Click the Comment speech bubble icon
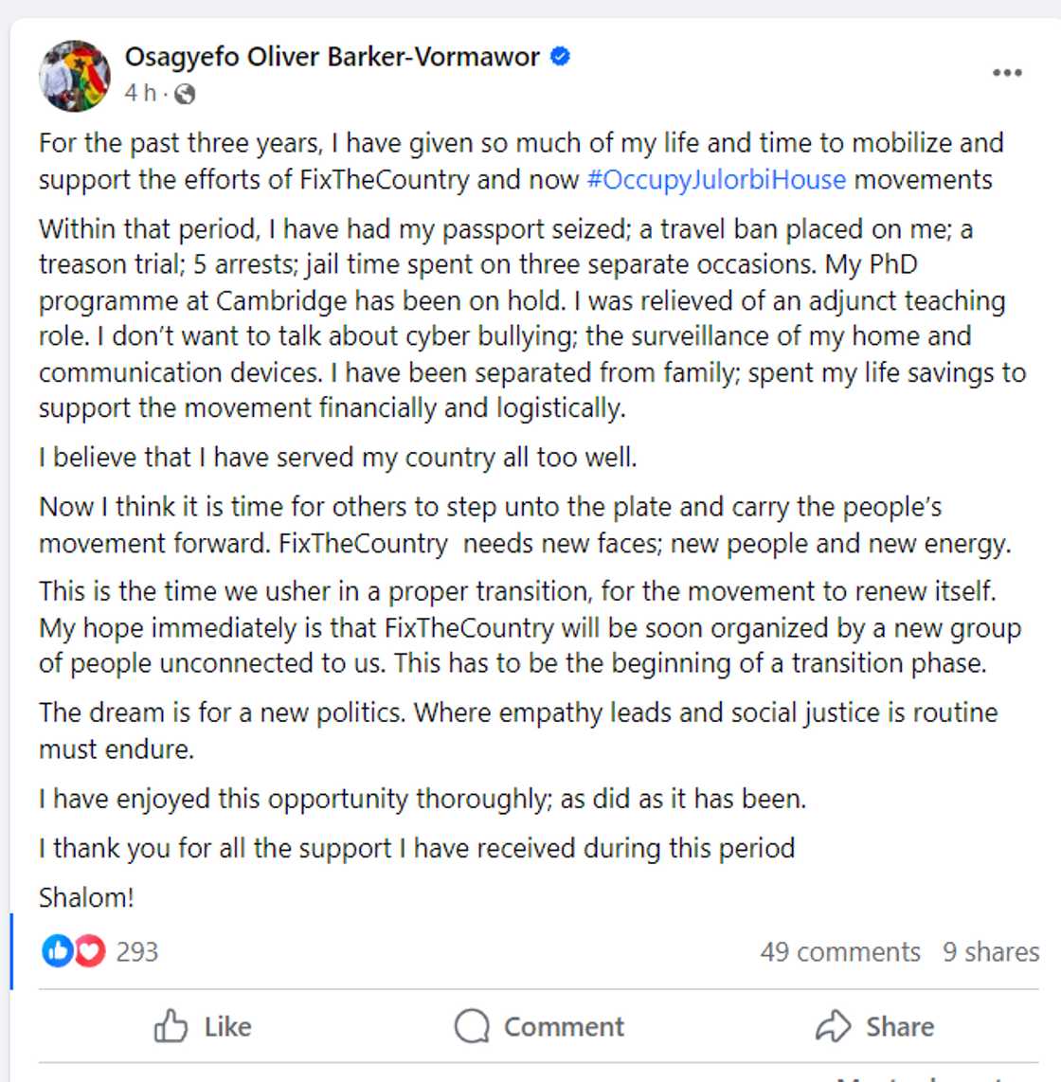1061x1082 pixels. 472,1026
